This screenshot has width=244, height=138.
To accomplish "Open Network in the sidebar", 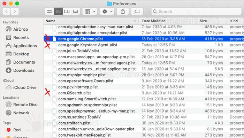I will 21,113.
